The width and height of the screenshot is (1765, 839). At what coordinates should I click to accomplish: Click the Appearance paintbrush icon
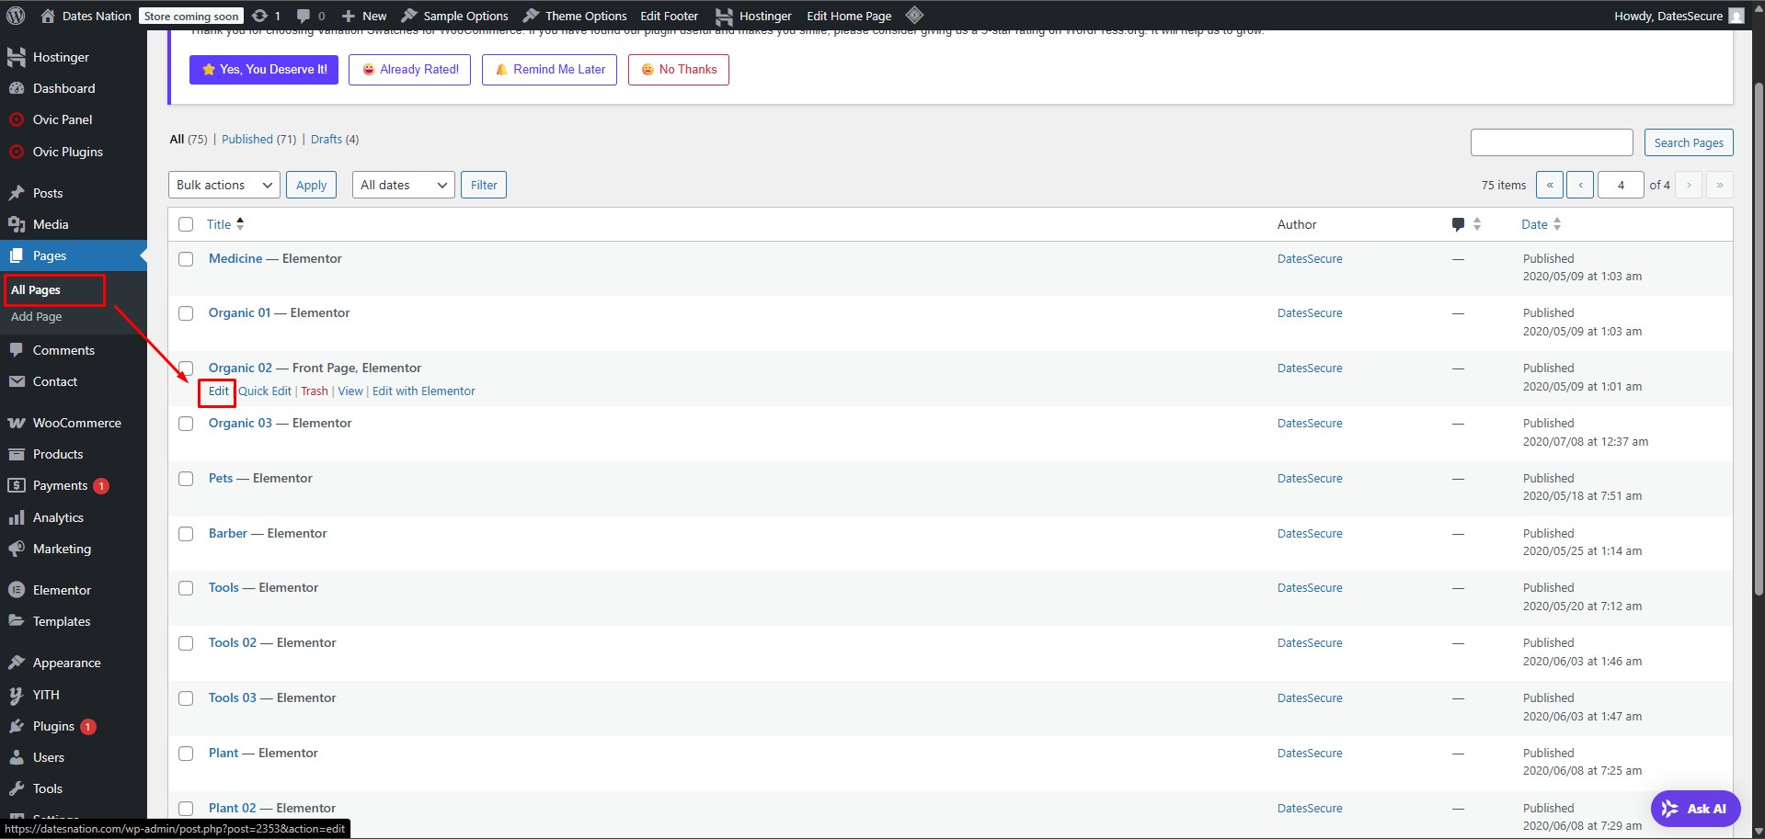17,663
